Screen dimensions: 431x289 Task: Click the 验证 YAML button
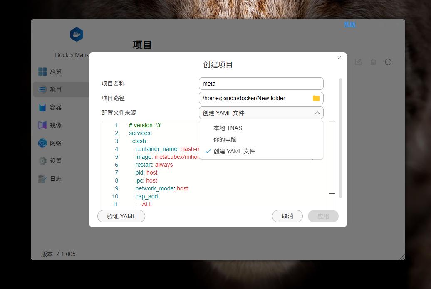(121, 216)
